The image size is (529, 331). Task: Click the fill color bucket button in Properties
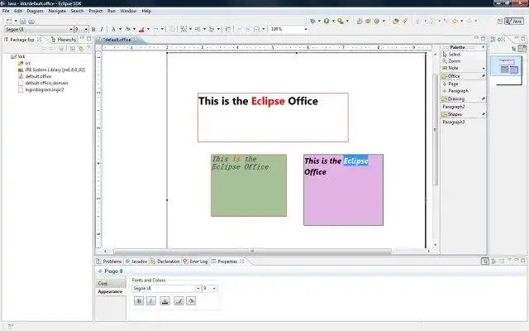[191, 301]
